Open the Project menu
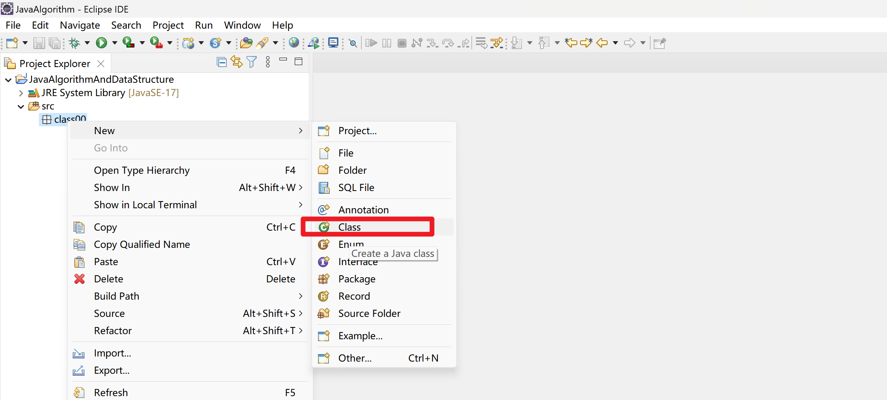This screenshot has height=400, width=887. (x=168, y=25)
